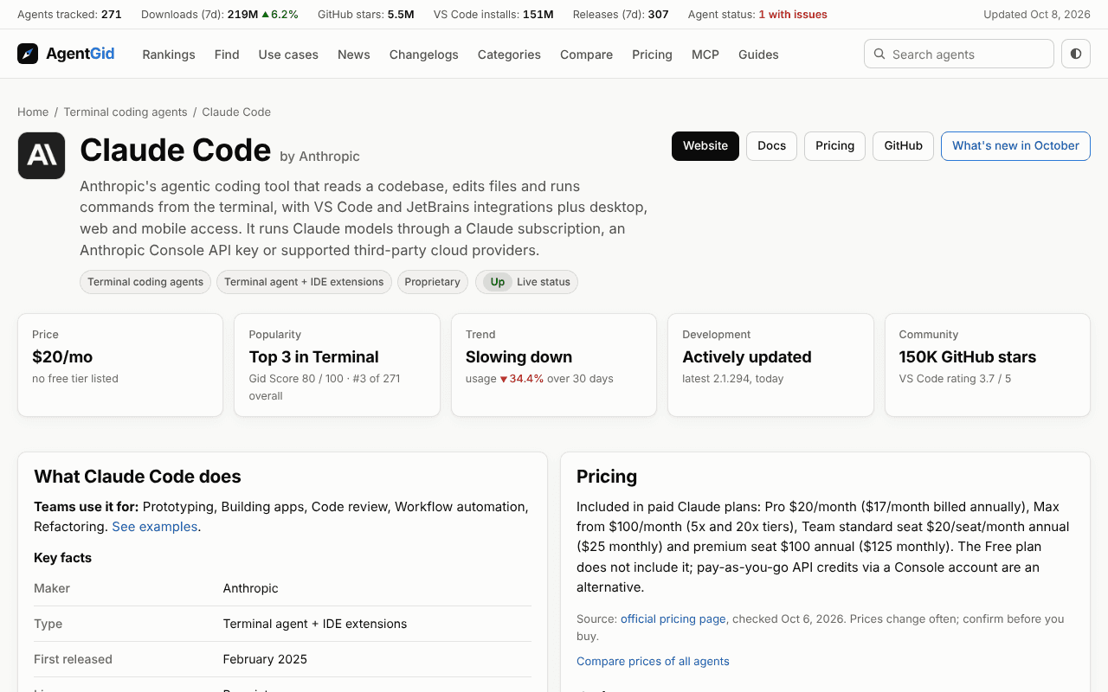Click the Terminal coding agents tag chip
The height and width of the screenshot is (692, 1108).
pos(145,282)
